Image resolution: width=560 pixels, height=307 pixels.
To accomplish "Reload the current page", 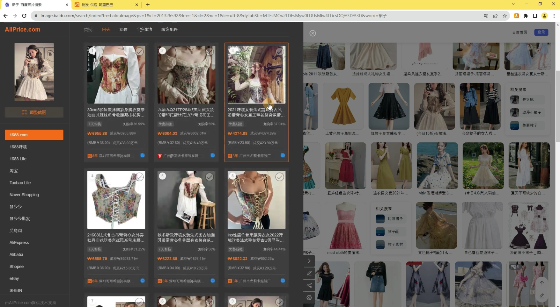I will (24, 16).
